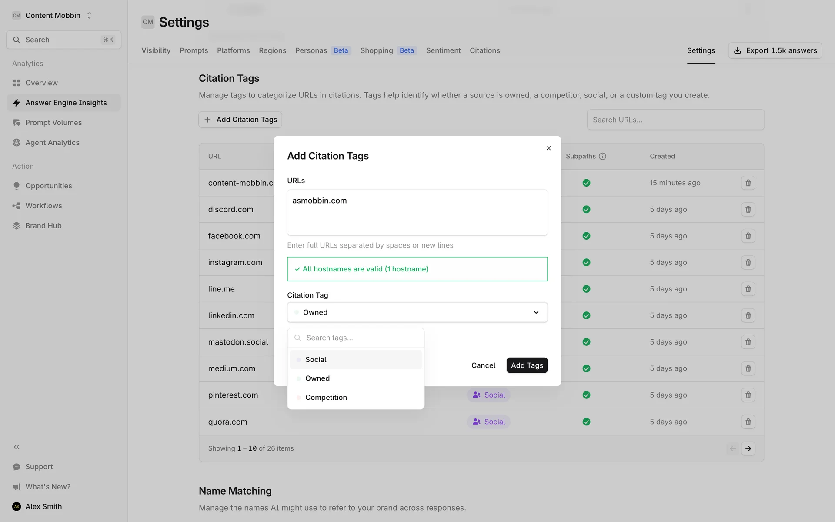
Task: Close the Add Citation Tags dialog
Action: pos(548,148)
